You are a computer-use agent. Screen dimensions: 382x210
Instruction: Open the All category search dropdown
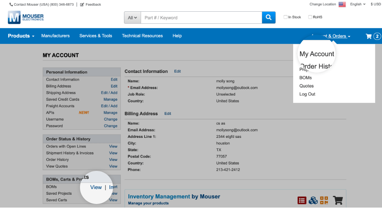(132, 18)
